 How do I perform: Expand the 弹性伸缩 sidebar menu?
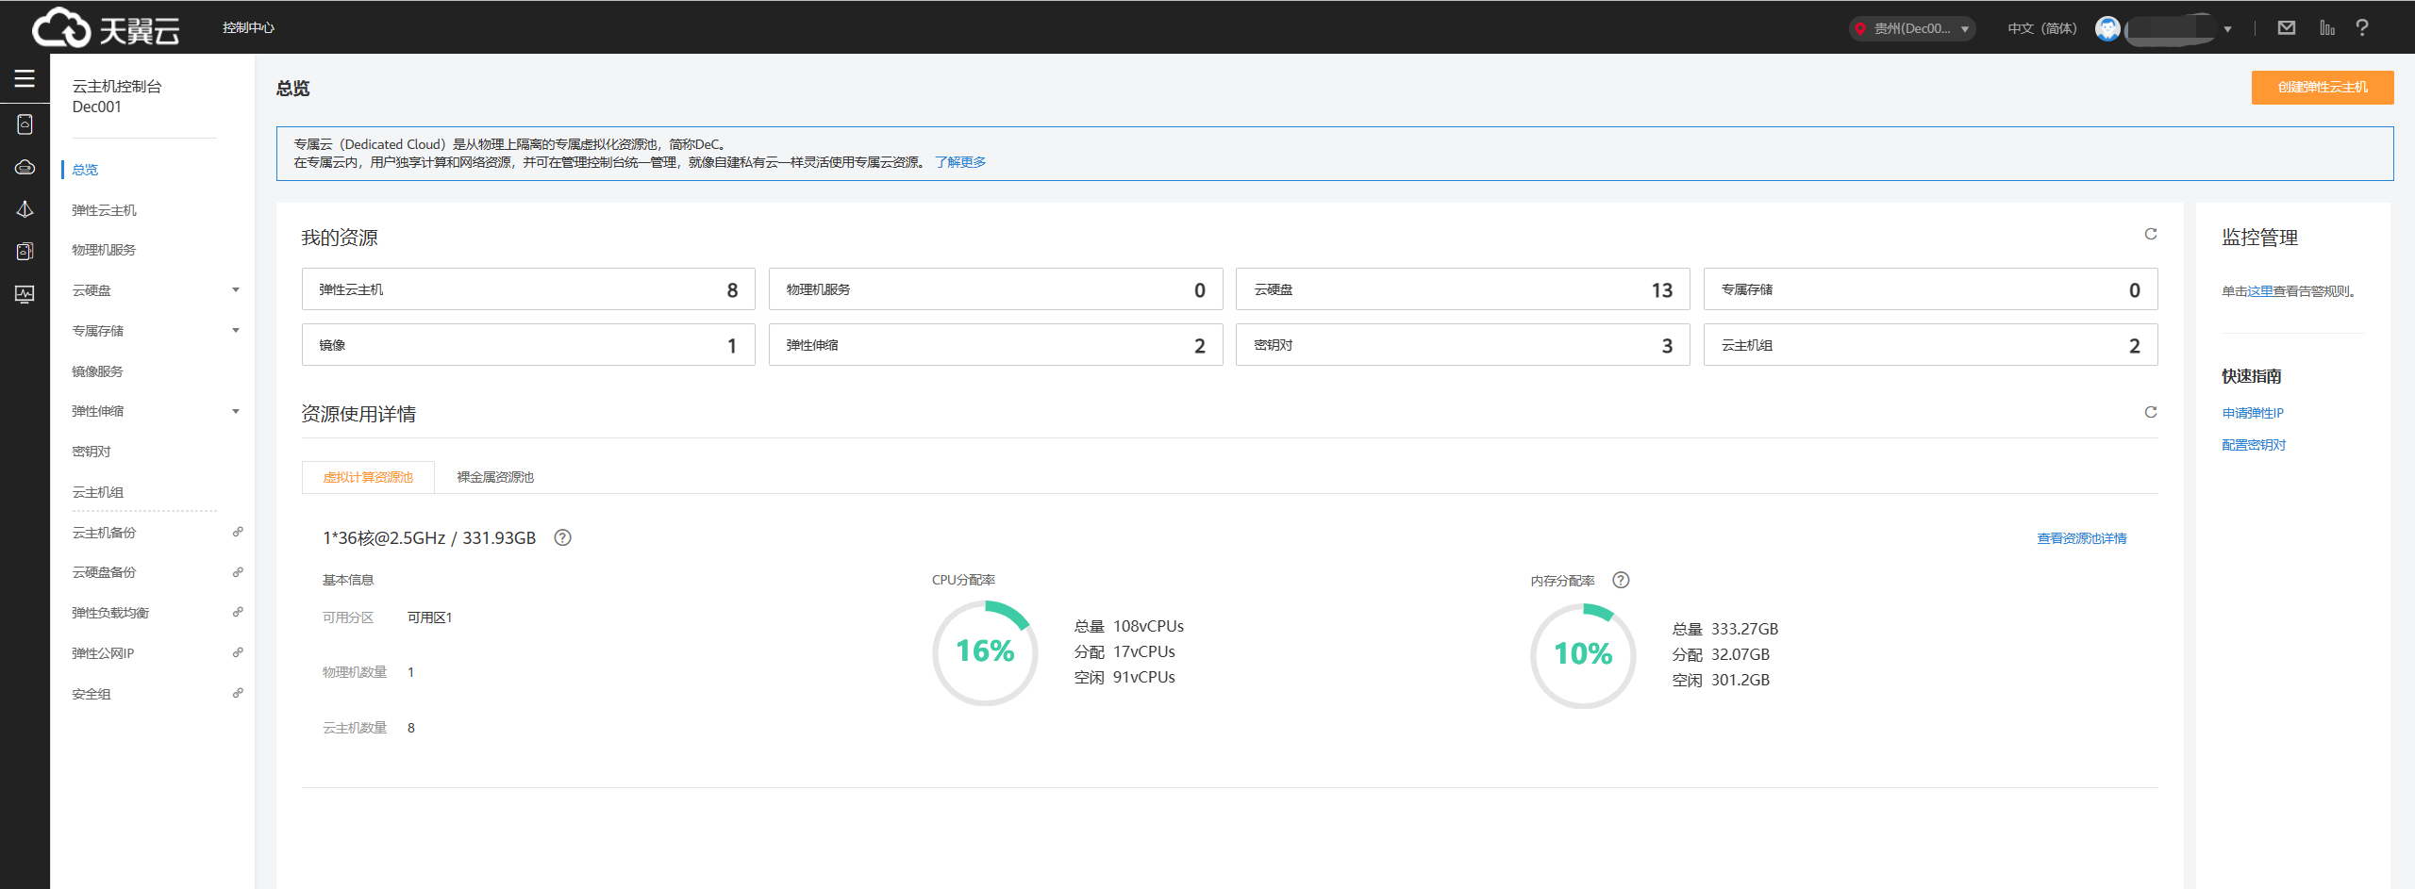236,411
